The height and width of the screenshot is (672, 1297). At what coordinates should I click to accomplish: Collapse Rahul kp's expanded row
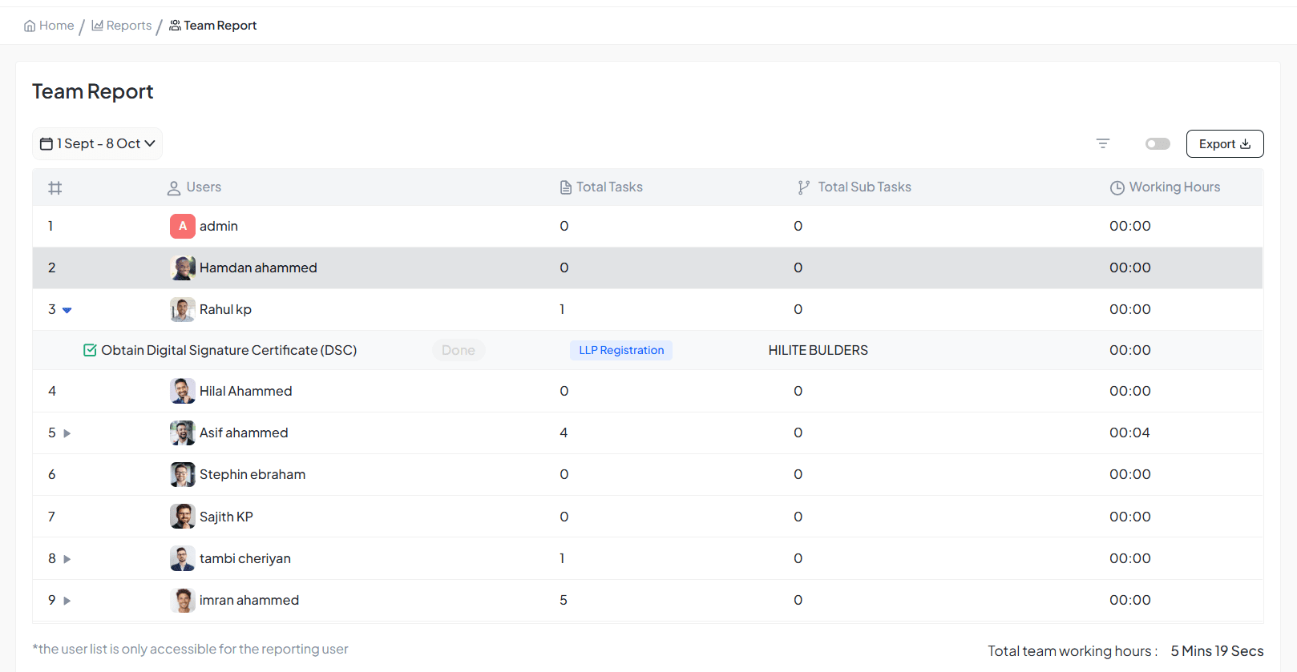click(67, 310)
